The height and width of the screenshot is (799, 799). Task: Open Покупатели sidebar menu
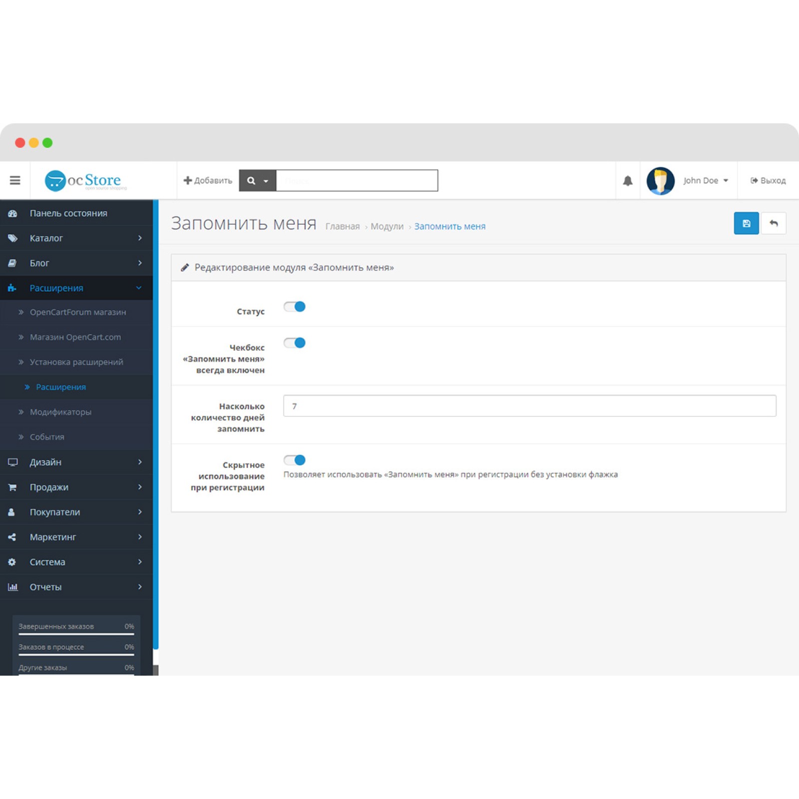point(76,512)
